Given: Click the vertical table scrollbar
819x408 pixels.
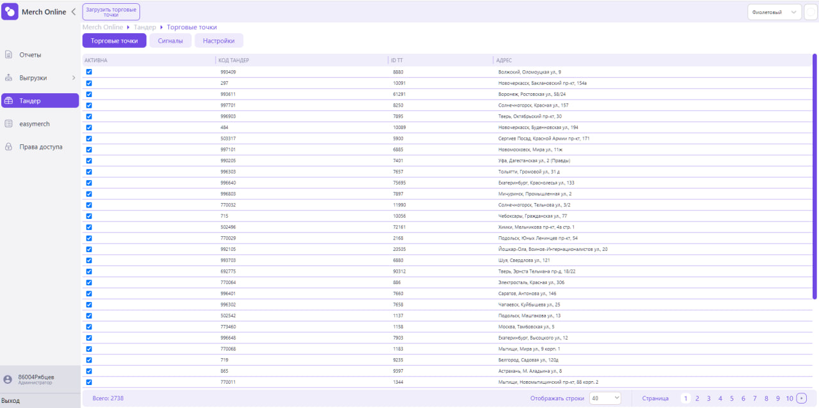Looking at the screenshot, I should point(815,177).
